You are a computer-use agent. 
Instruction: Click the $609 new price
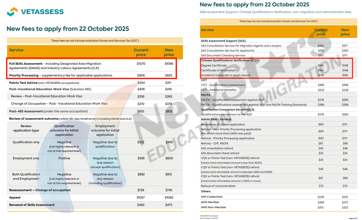point(169,158)
